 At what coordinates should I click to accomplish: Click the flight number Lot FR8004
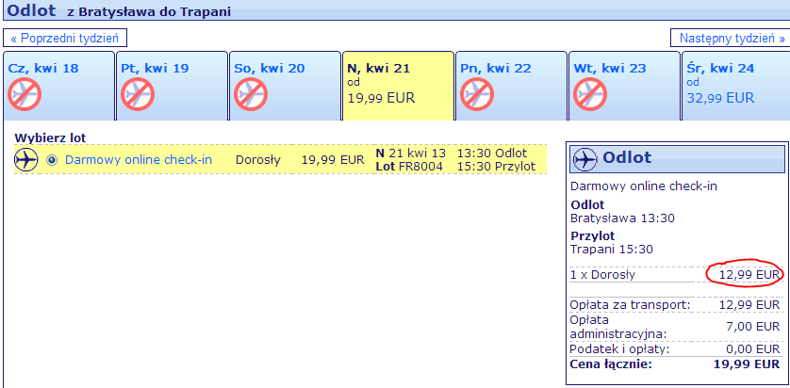409,166
